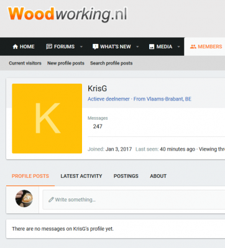Click the What's New alert icon
This screenshot has height=248, width=225.
[x=95, y=46]
